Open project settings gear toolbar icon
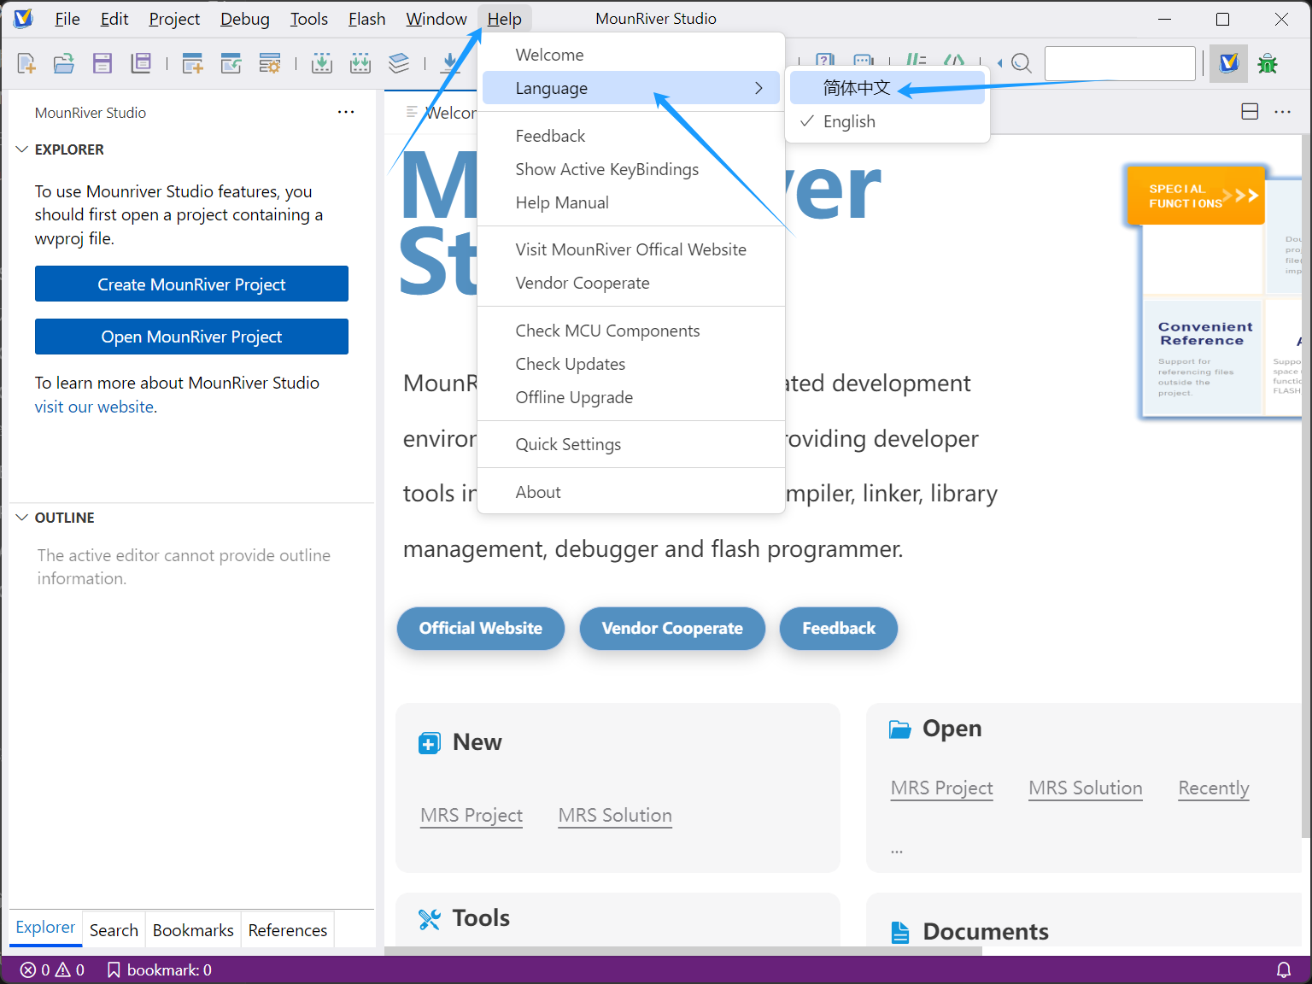Image resolution: width=1312 pixels, height=984 pixels. pos(270,63)
